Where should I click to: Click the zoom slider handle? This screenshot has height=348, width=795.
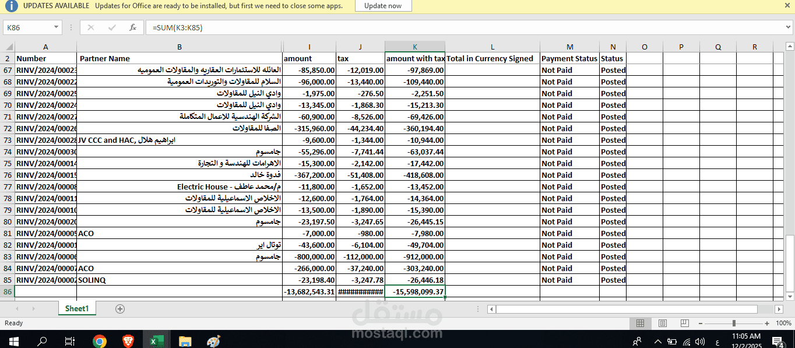(x=734, y=323)
